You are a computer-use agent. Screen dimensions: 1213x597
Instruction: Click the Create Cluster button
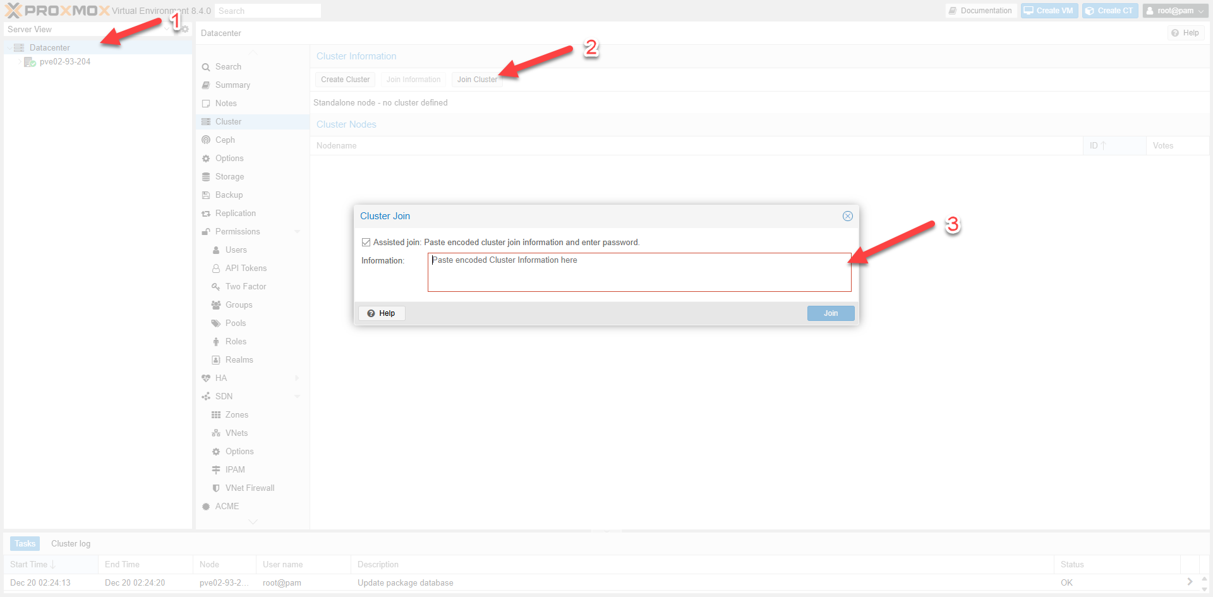(345, 80)
